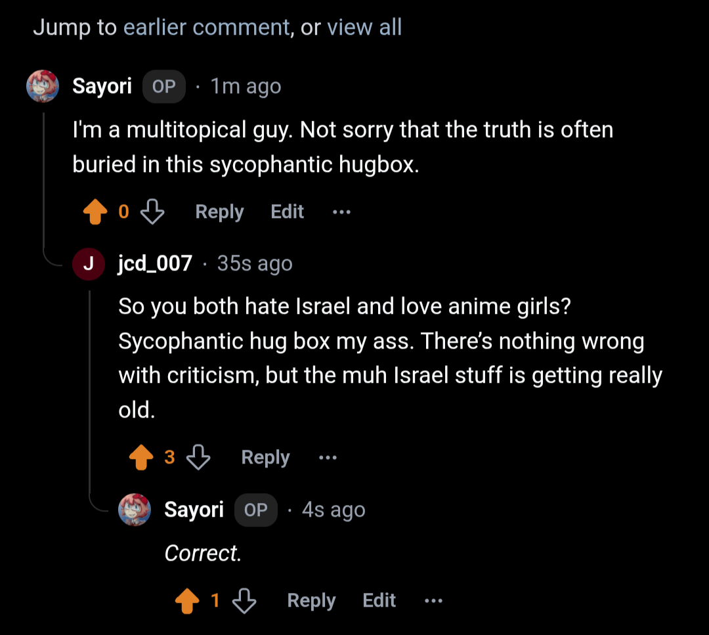Upvote jcd_007's comment
This screenshot has height=635, width=709.
coord(142,457)
